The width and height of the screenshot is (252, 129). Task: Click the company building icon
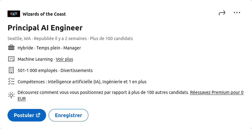point(11,70)
